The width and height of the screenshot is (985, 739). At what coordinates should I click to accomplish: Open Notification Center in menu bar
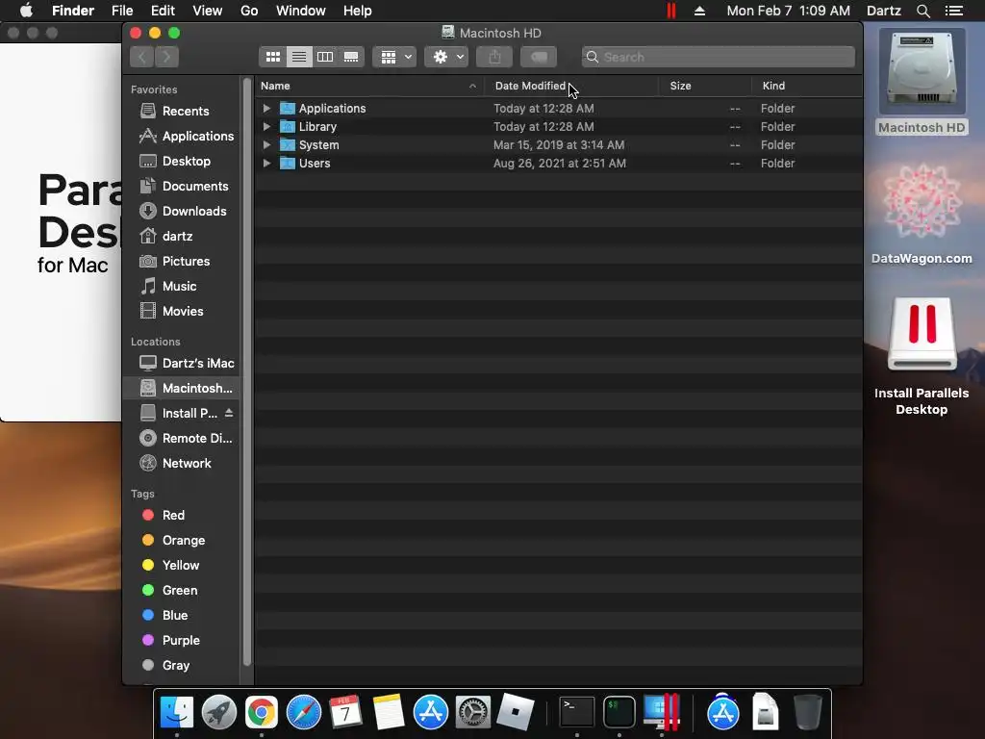[954, 11]
